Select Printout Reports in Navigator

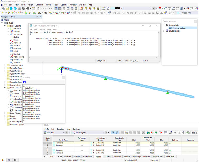(17, 124)
